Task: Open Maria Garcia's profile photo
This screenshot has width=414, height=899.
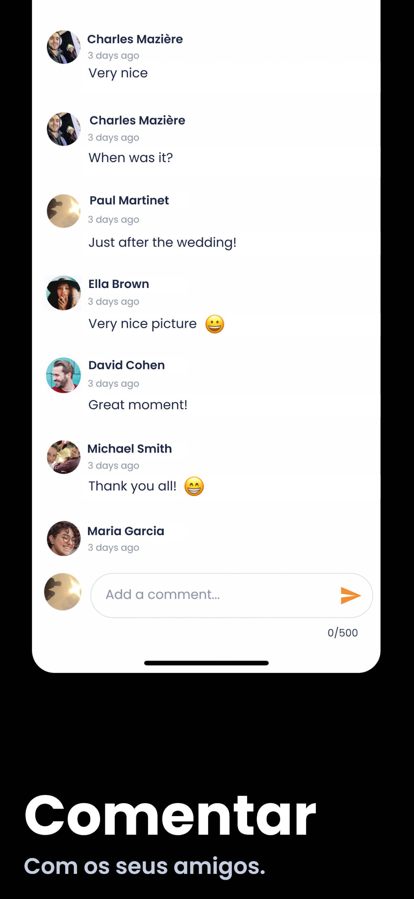Action: point(64,539)
